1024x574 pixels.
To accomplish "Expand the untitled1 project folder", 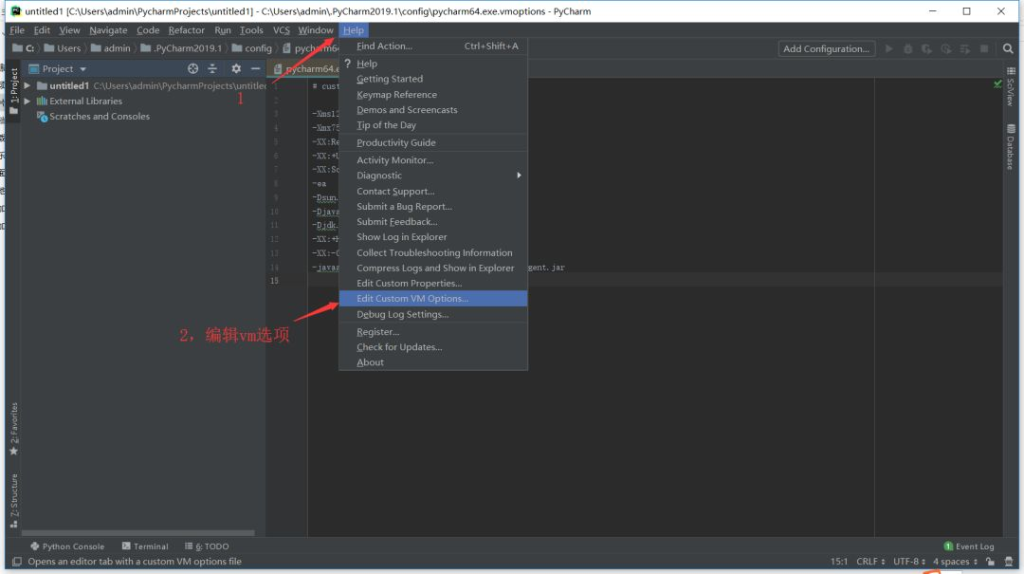I will point(27,85).
